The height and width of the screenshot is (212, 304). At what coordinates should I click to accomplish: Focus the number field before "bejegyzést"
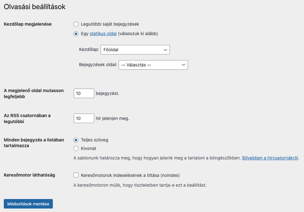(x=84, y=93)
